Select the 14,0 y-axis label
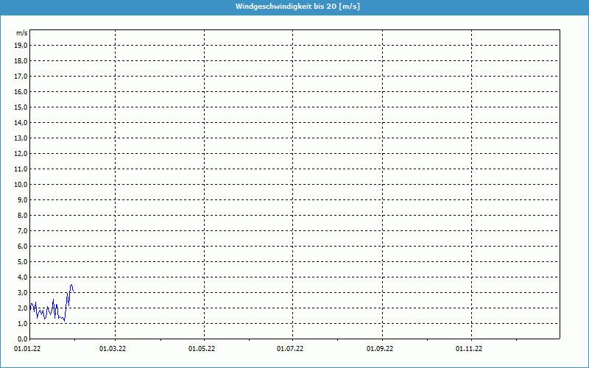The width and height of the screenshot is (589, 368). [x=21, y=122]
